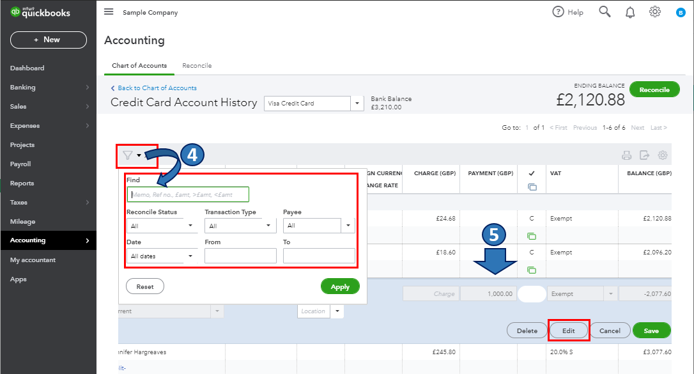
Task: Open Apps in sidebar
Action: [x=18, y=279]
